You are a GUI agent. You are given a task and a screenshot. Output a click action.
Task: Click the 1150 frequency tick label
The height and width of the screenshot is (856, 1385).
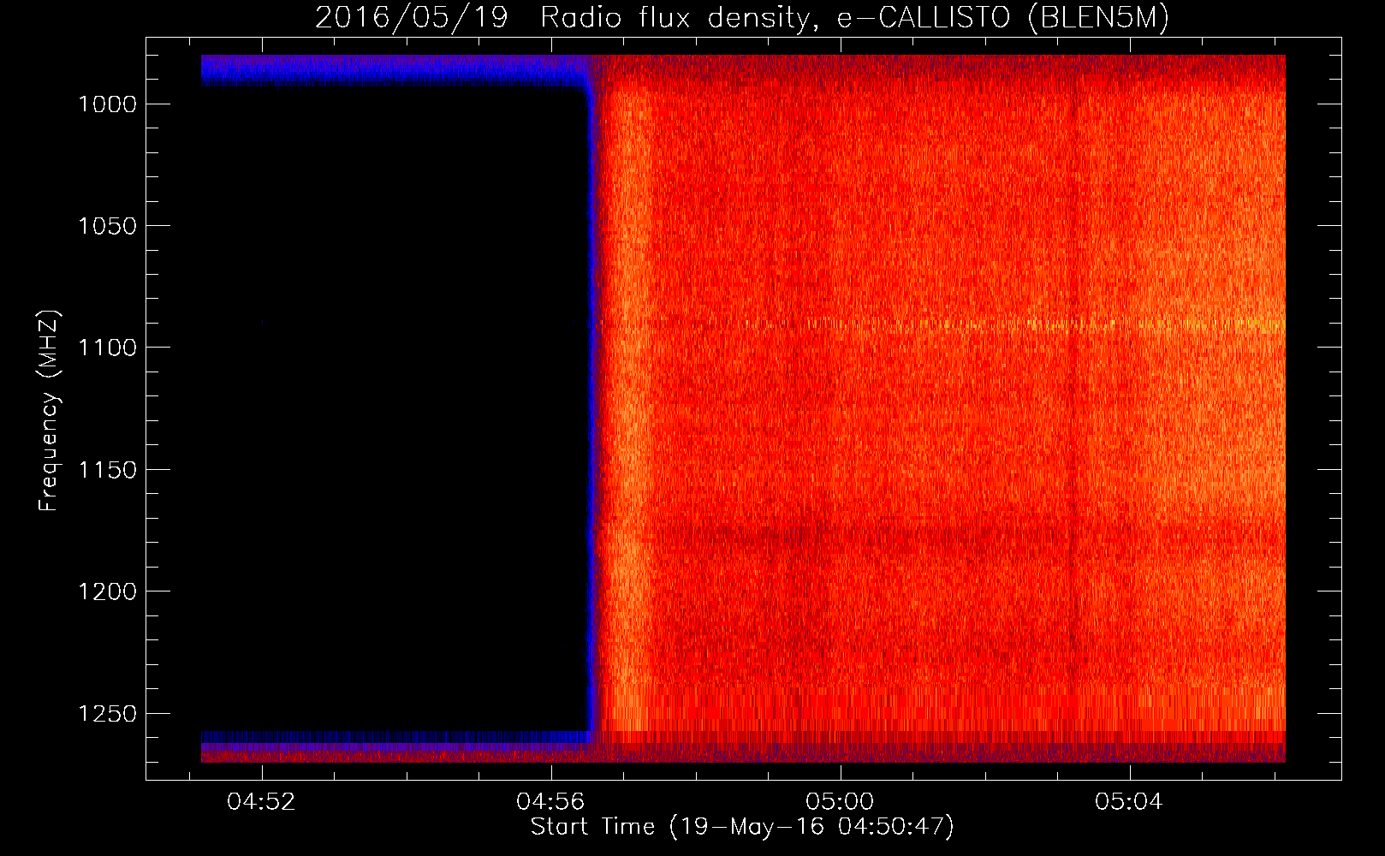click(107, 470)
